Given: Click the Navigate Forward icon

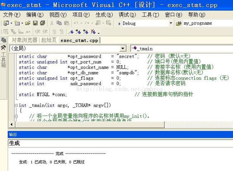Looking at the screenshot, I should click(x=109, y=23).
